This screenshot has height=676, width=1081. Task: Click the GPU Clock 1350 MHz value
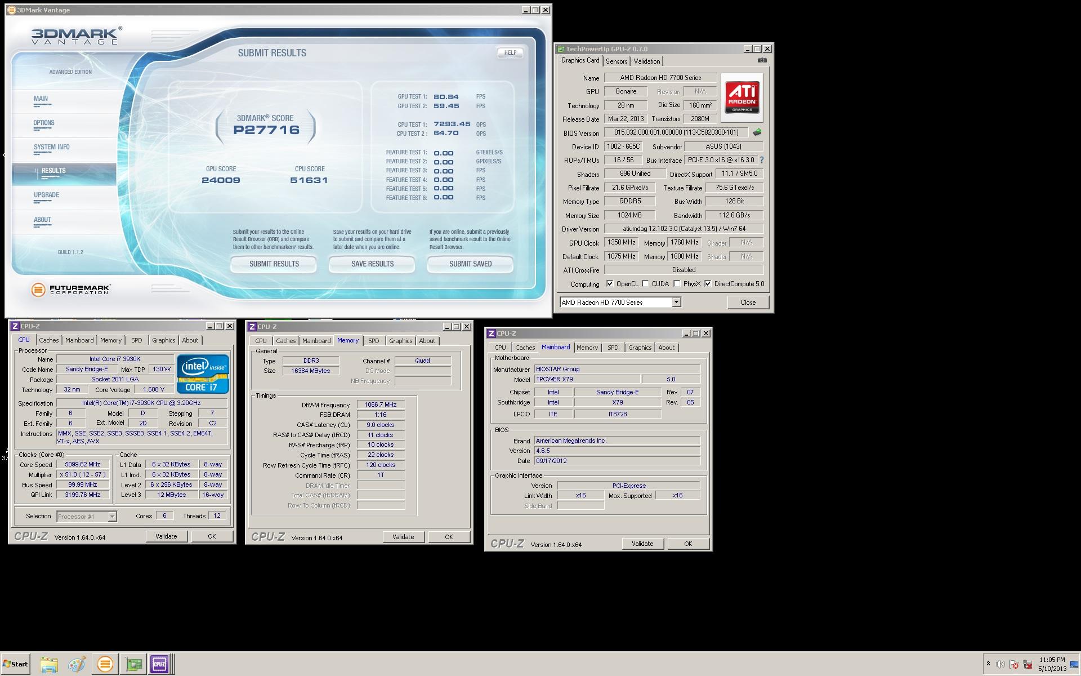coord(621,242)
